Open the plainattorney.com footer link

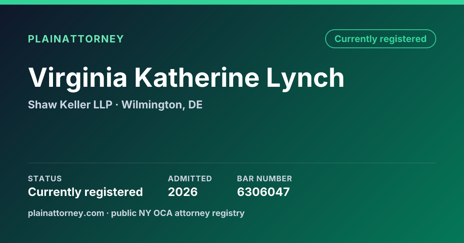coord(66,213)
